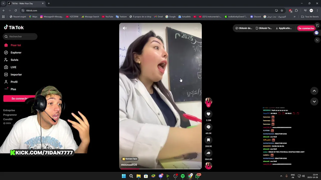Open comments showing 60.5K

click(208, 127)
